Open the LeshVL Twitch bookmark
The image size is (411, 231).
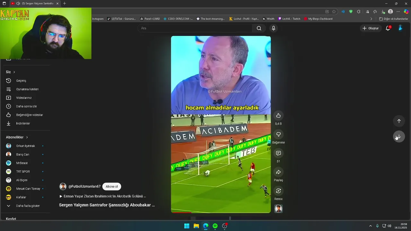click(x=289, y=19)
